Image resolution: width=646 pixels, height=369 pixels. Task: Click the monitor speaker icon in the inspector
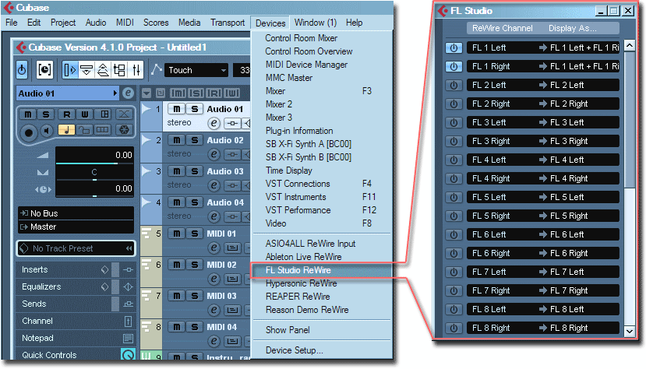point(47,130)
